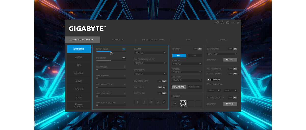Click the Audio Switch button
This screenshot has width=306, height=130.
195,87
